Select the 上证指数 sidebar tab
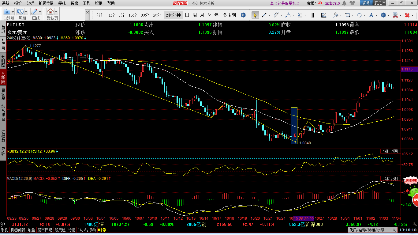 (3, 134)
